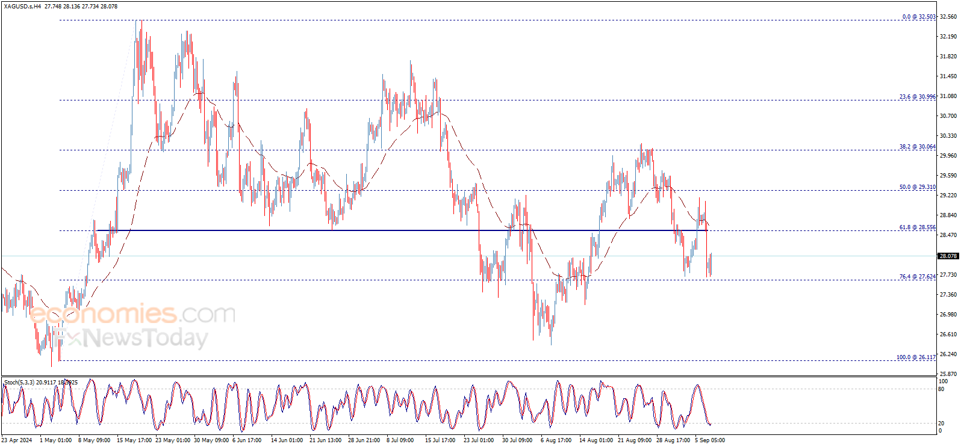The height and width of the screenshot is (447, 961).
Task: Click the stochastic 80 level marker
Action: click(x=941, y=389)
